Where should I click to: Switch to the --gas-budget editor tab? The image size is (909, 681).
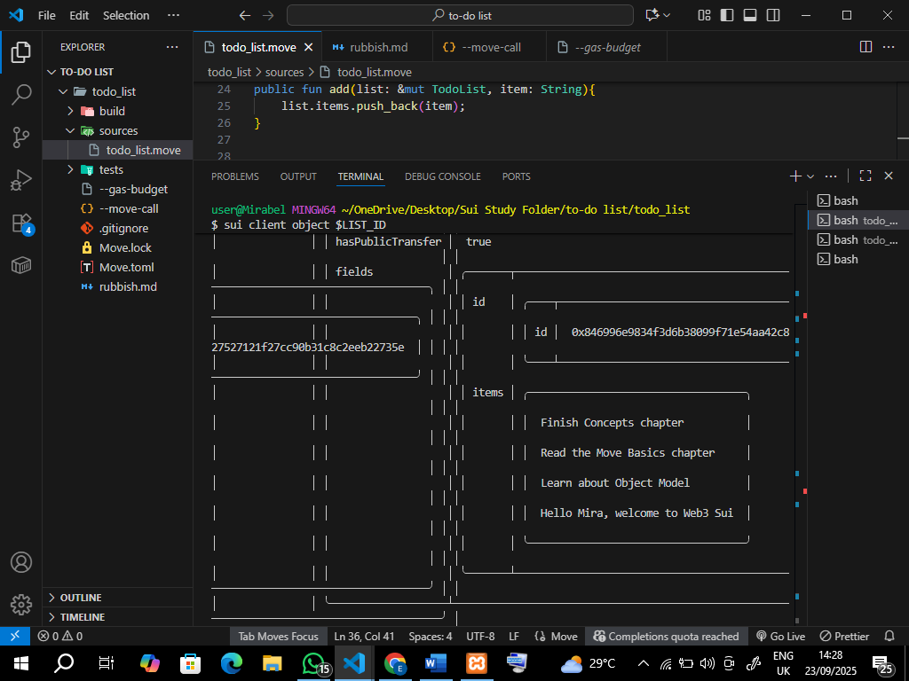pos(606,48)
